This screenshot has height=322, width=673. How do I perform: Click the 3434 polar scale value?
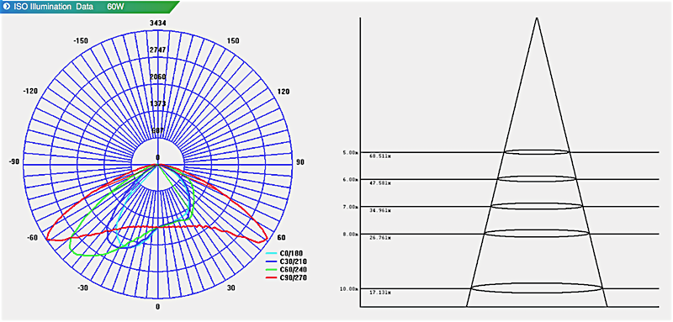pos(158,23)
